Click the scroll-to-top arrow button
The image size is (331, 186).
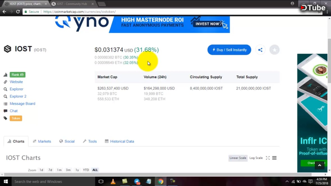point(320,165)
